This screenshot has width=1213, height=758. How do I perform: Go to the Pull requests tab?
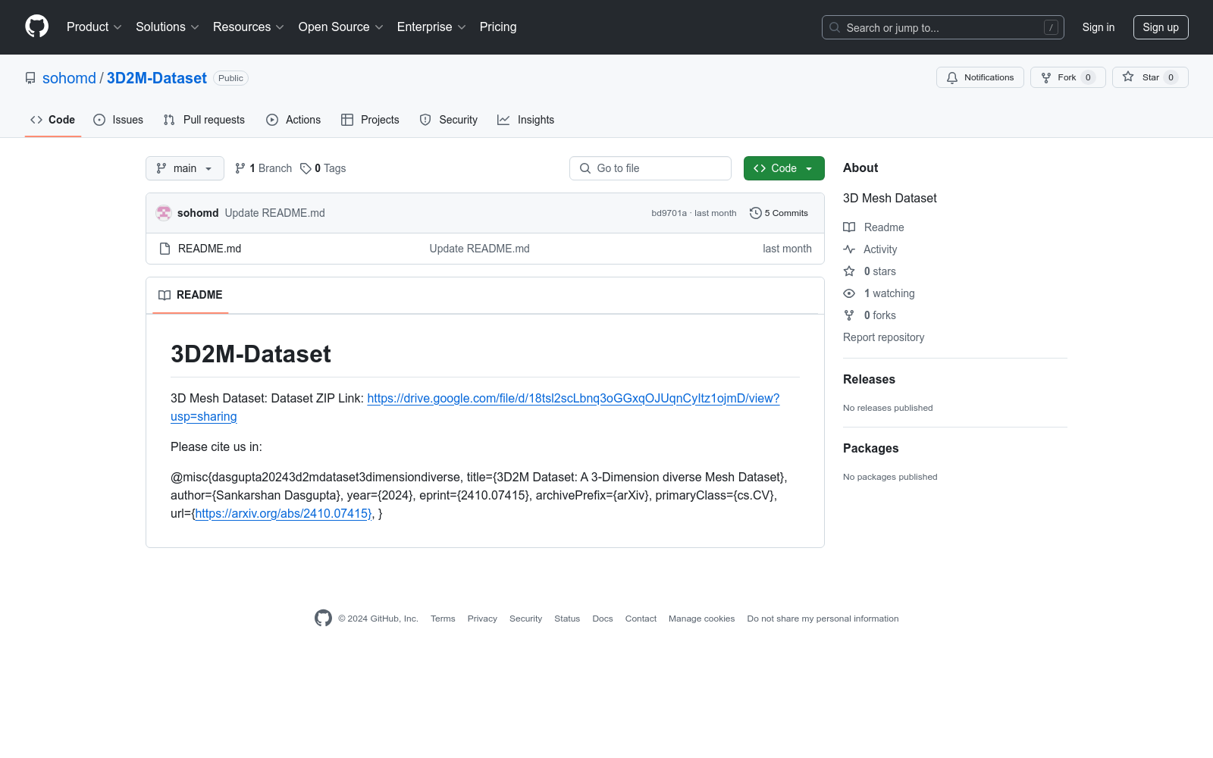click(204, 120)
